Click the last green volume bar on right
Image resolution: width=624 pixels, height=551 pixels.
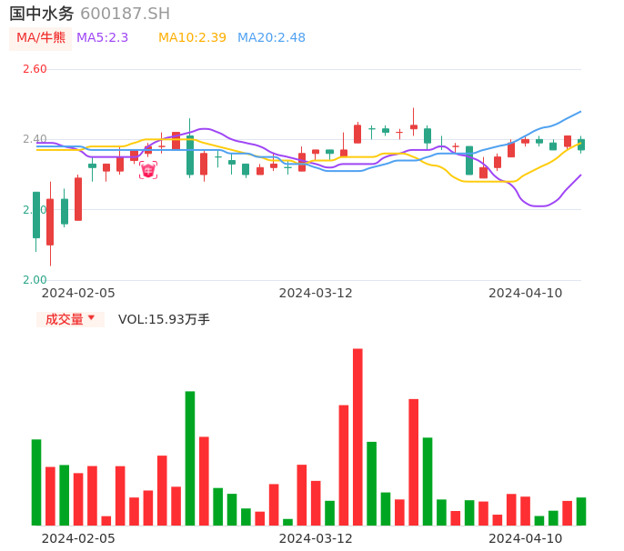581,511
